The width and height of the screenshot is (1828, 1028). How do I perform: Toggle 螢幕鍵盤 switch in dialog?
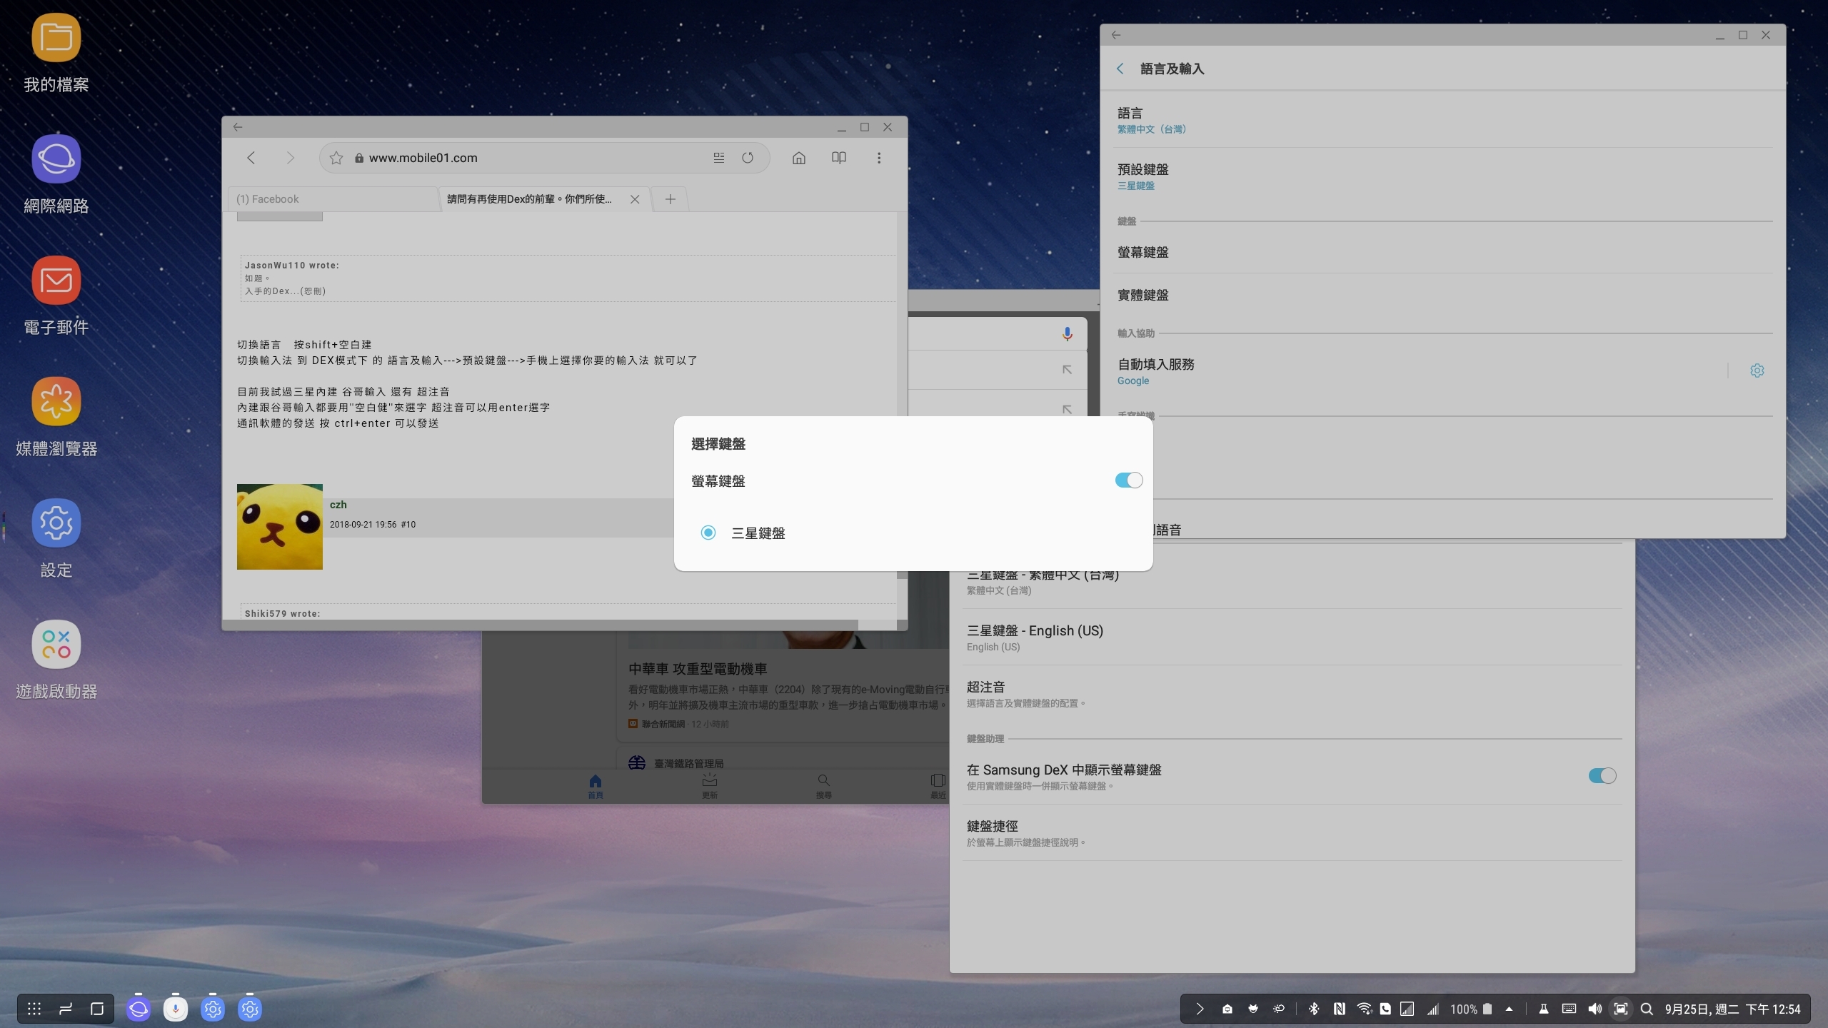point(1128,480)
